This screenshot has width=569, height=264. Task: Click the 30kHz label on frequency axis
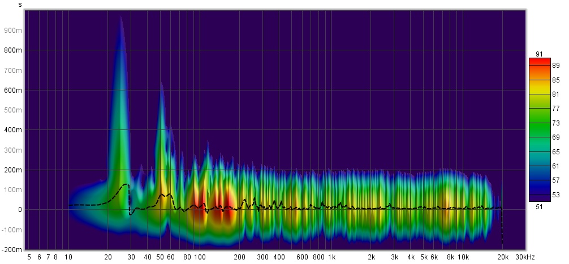coord(525,257)
